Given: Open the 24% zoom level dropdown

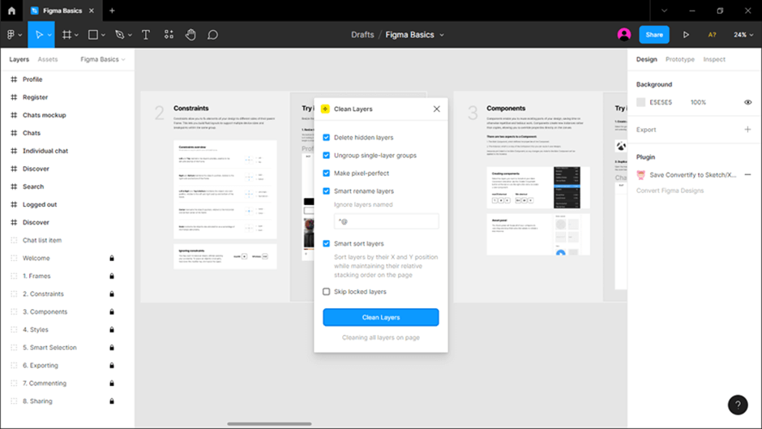Looking at the screenshot, I should (743, 35).
